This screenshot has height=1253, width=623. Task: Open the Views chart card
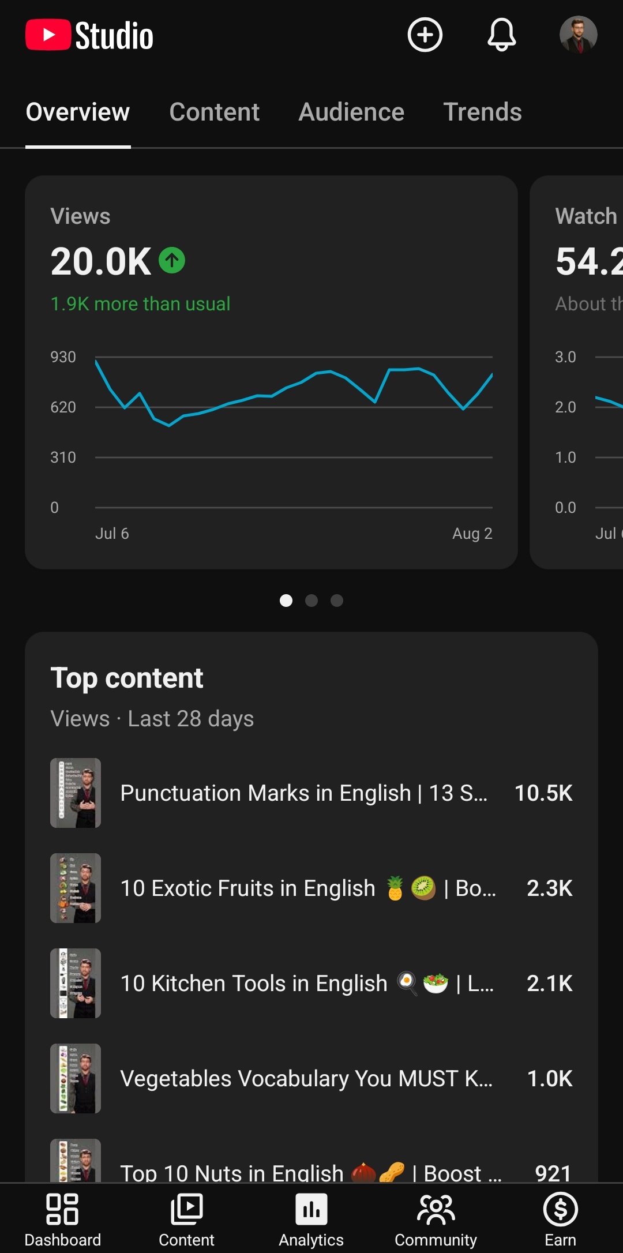271,372
